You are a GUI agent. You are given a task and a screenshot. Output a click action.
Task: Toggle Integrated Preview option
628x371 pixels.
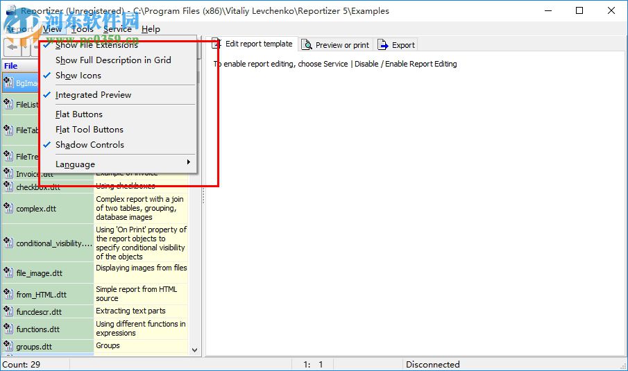pyautogui.click(x=118, y=95)
